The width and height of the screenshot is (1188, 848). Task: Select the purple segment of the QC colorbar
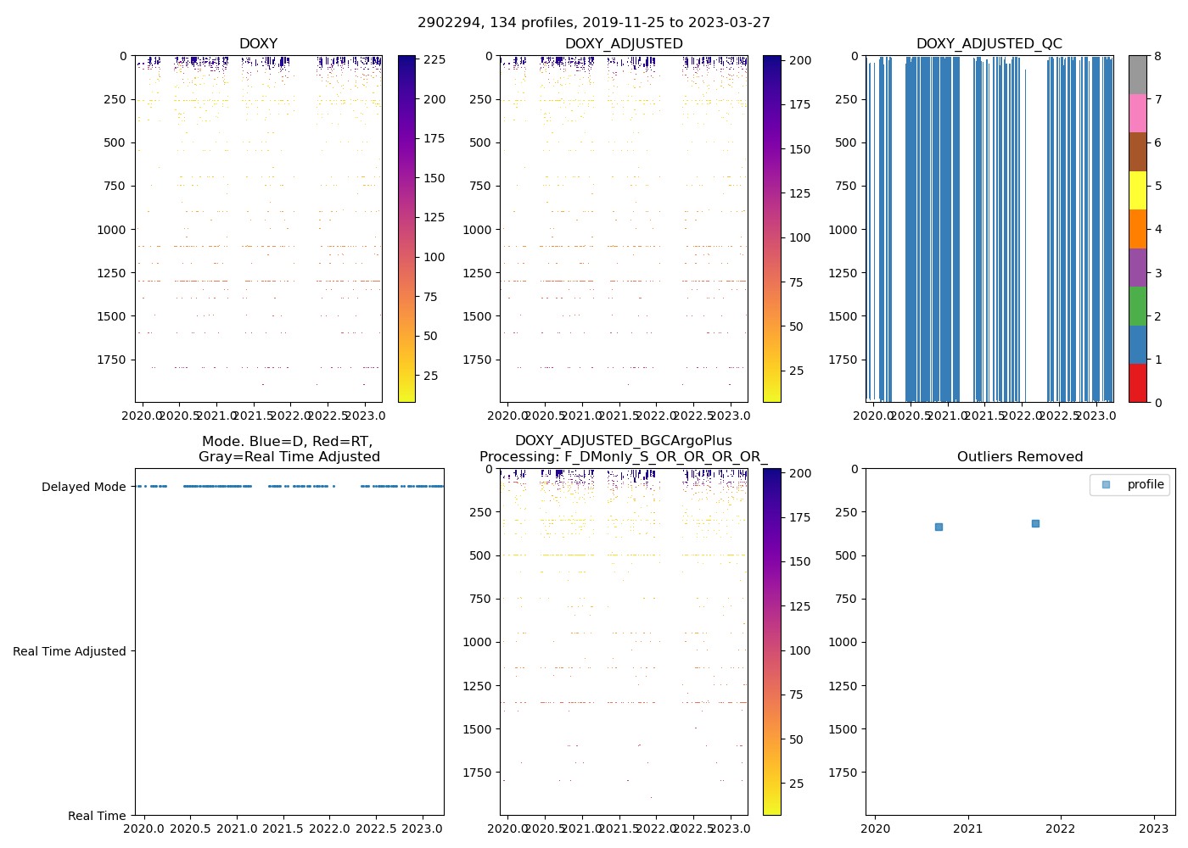pos(1138,268)
